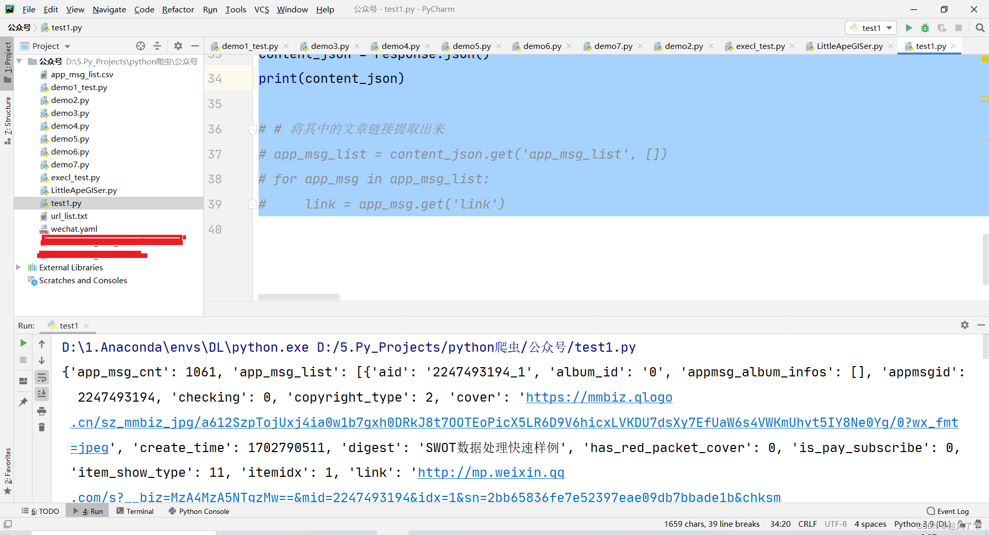This screenshot has width=989, height=535.
Task: Select url_list.txt in project tree
Action: tap(69, 216)
